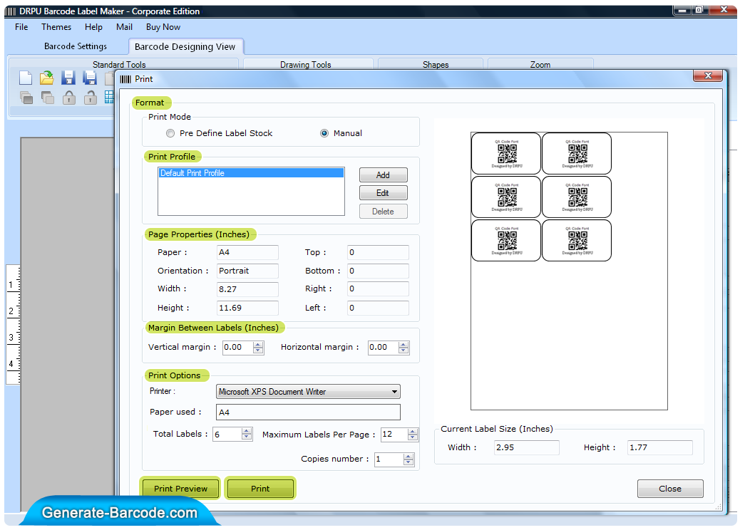Click the barcode icon in Print dialog title
The height and width of the screenshot is (530, 745).
(x=125, y=79)
